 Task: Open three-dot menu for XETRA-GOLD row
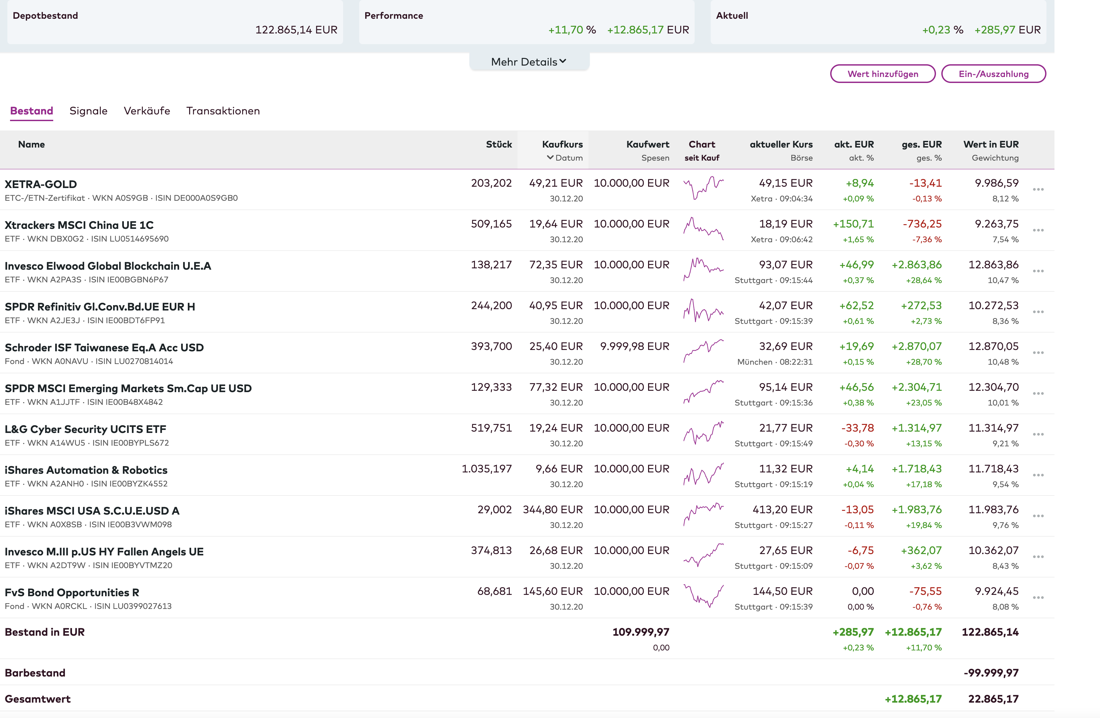coord(1038,189)
